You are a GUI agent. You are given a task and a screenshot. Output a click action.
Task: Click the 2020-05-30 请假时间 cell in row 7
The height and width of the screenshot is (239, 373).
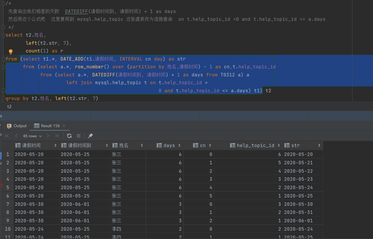36,204
